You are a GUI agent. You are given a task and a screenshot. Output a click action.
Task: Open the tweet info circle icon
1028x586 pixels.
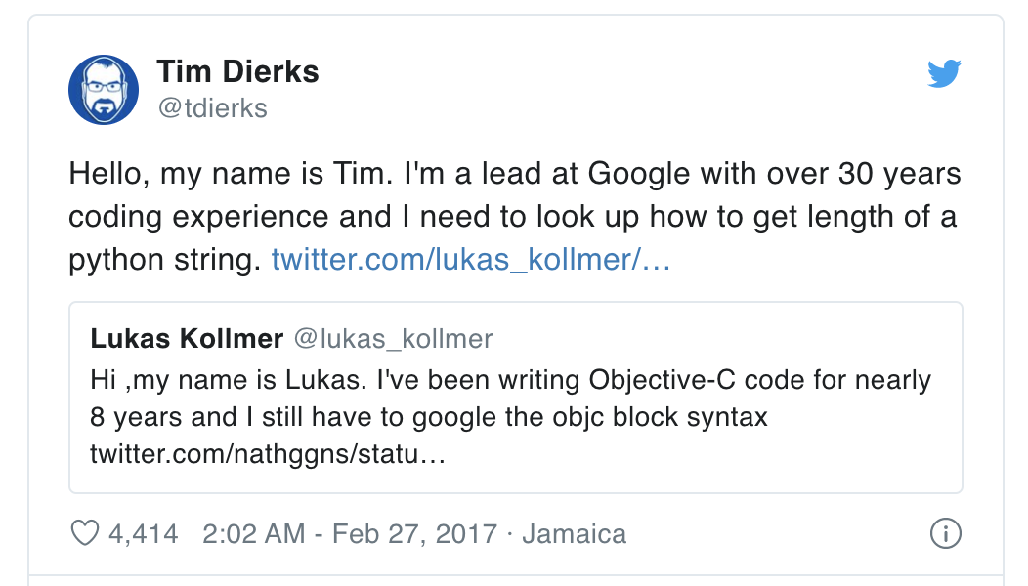945,534
